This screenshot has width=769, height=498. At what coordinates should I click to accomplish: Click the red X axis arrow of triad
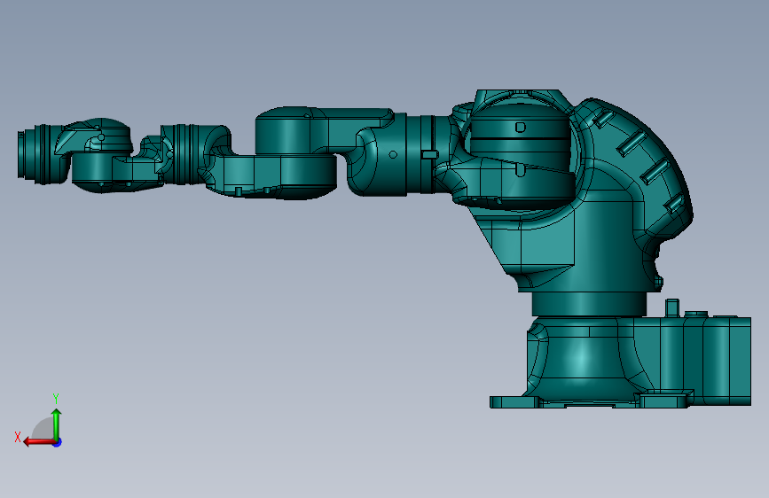pyautogui.click(x=39, y=442)
